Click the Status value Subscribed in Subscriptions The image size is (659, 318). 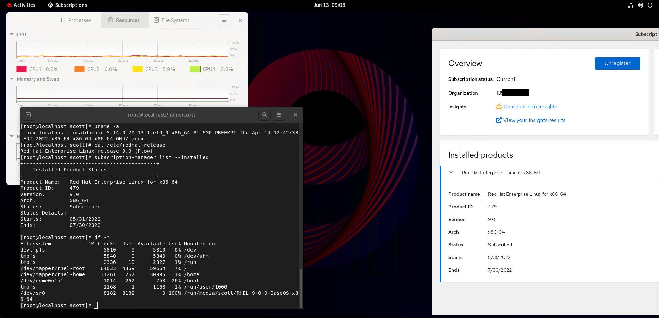coord(500,245)
